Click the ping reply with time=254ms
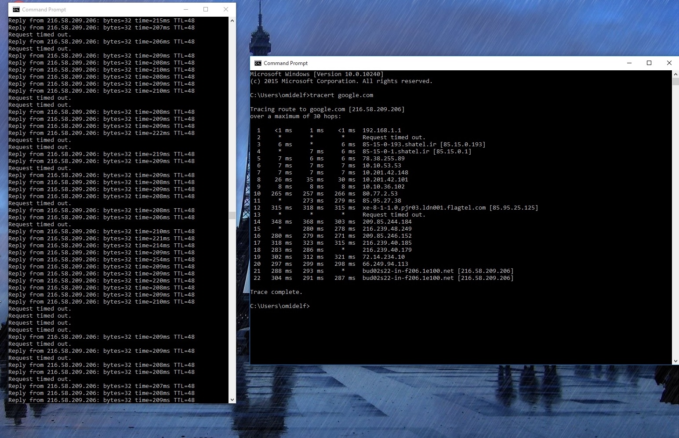 coord(102,260)
